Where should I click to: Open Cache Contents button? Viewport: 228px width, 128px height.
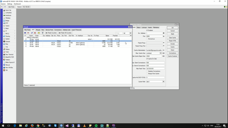(x=172, y=56)
